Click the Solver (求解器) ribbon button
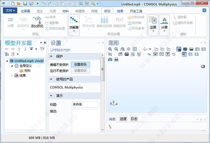The image size is (210, 143). 74,23
